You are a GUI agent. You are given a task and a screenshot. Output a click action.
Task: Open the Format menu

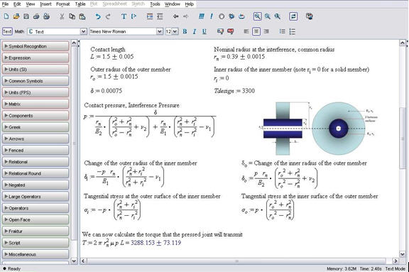tap(63, 4)
